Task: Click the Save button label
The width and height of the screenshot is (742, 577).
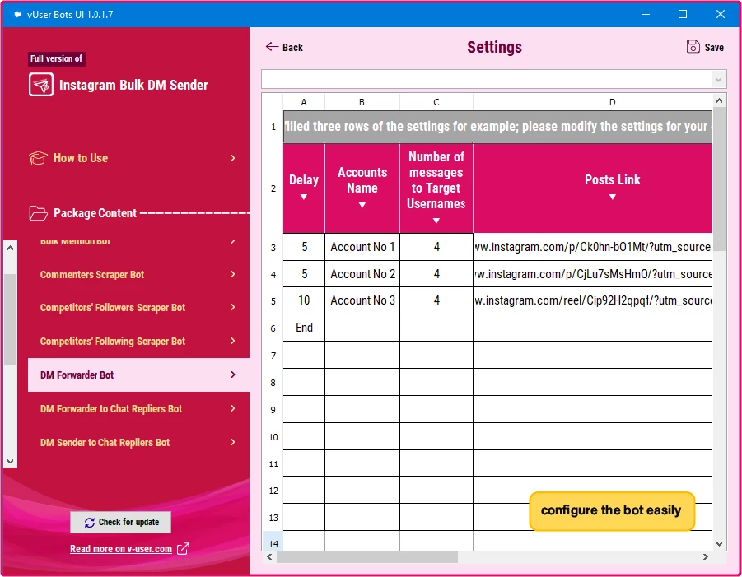Action: [714, 47]
